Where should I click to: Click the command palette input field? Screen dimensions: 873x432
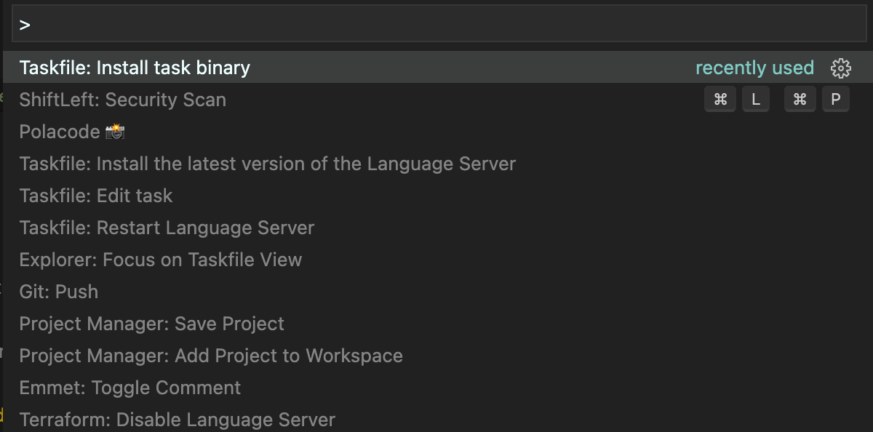coord(436,23)
